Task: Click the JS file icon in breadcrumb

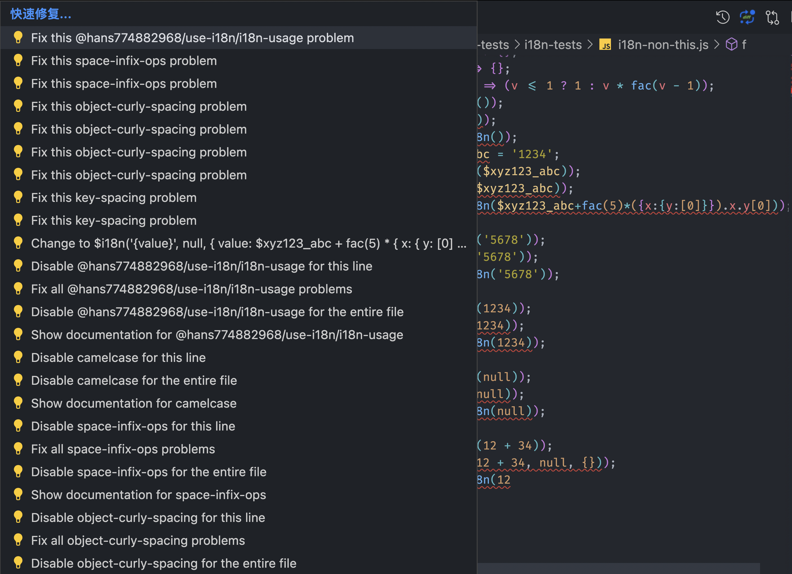Action: point(605,45)
